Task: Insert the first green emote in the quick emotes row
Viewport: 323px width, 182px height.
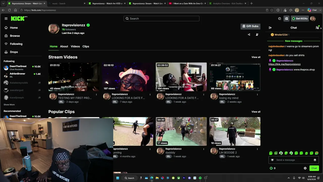Action: [x=271, y=153]
